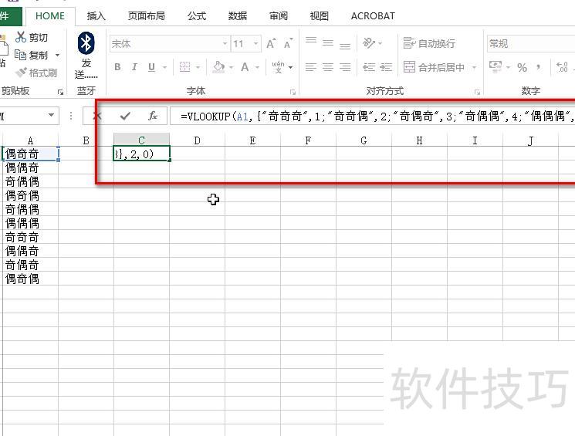
Task: Align text right icon
Action: pos(345,67)
